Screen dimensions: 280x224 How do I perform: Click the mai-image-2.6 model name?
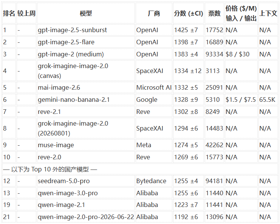[x=59, y=87]
